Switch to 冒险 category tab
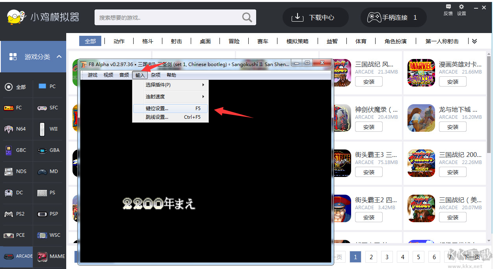The height and width of the screenshot is (269, 493). coord(234,41)
